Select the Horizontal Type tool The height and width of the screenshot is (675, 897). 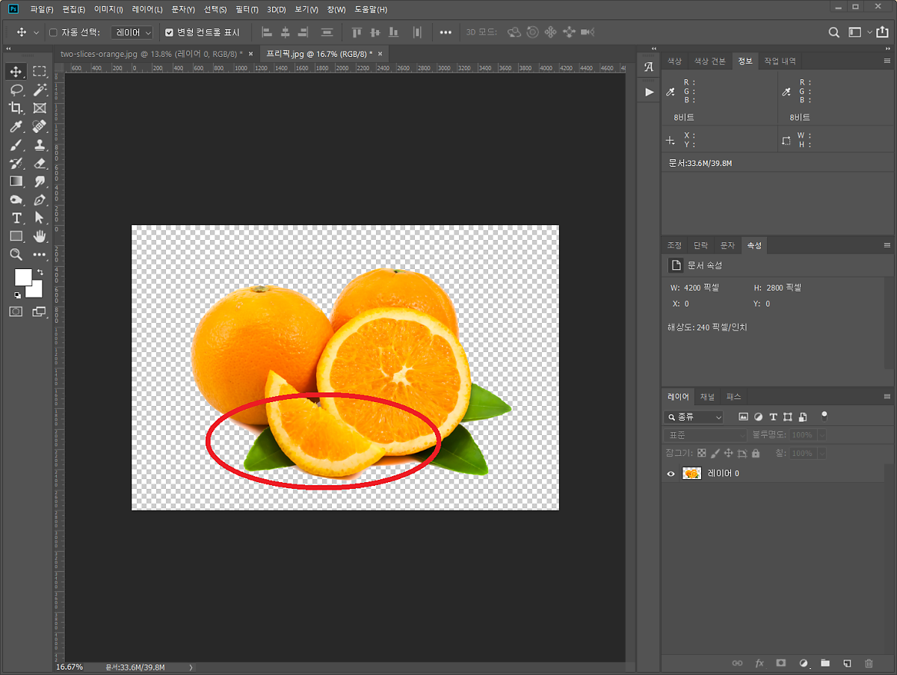(x=16, y=218)
